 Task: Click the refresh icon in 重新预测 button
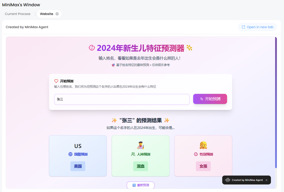tap(134, 185)
